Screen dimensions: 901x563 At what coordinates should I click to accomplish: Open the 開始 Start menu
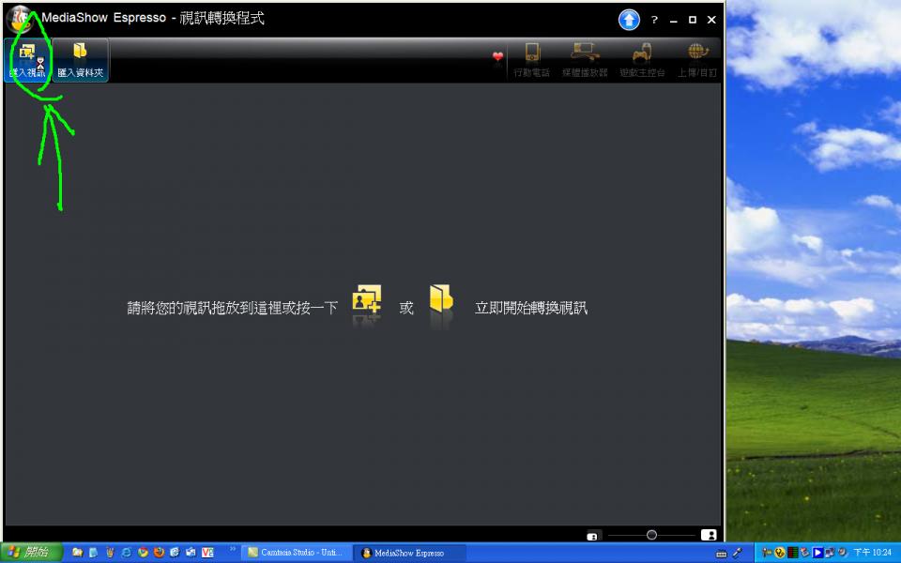pyautogui.click(x=30, y=553)
